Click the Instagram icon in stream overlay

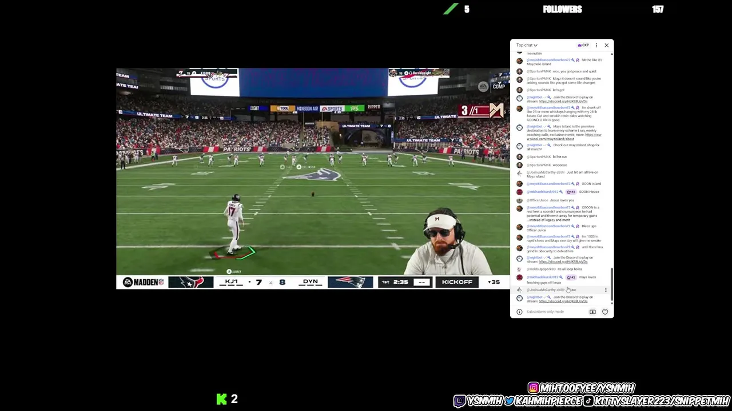click(534, 388)
